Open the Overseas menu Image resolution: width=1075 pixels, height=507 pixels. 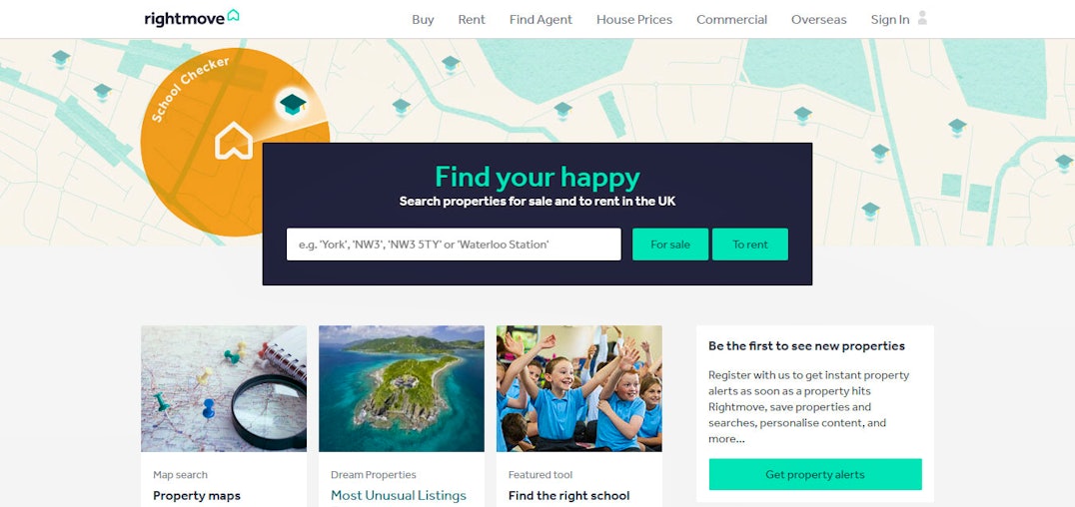pos(818,19)
